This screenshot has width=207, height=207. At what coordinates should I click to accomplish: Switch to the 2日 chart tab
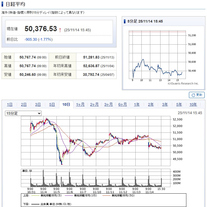point(24,104)
